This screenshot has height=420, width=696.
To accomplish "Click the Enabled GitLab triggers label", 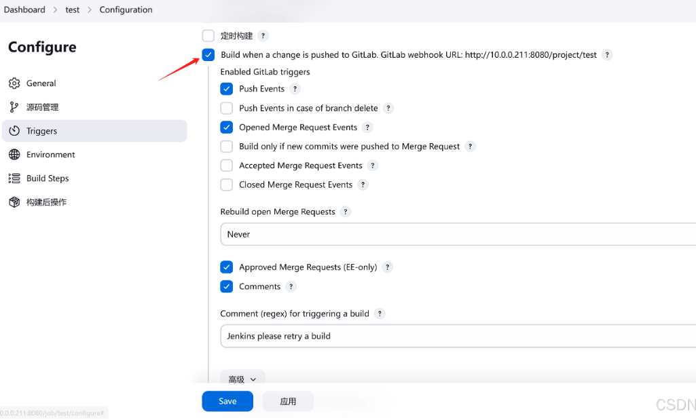I will 265,72.
